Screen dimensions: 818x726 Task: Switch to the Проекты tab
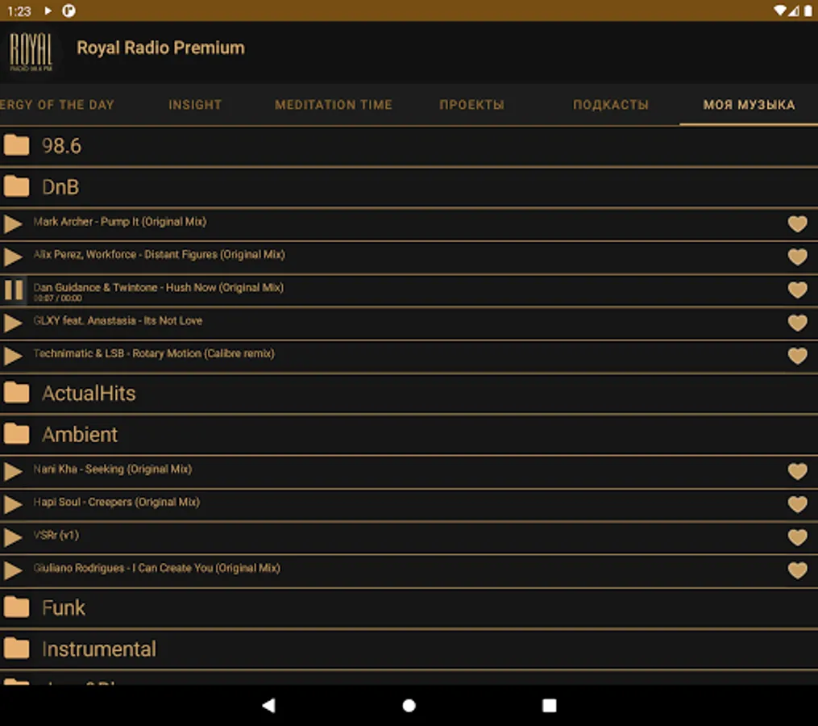tap(471, 105)
